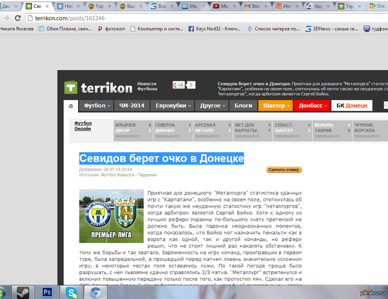388x299 pixels.
Task: Open the Keys Nod32 Facebook bookmark
Action: point(215,28)
